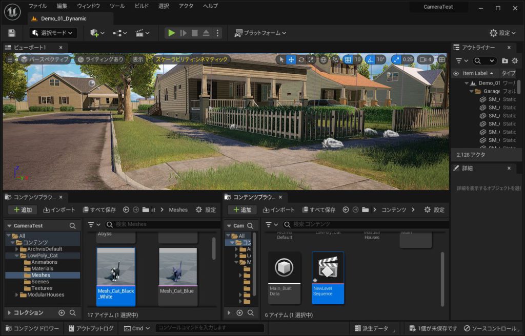The width and height of the screenshot is (525, 336).
Task: Open the ウィンドウ menu
Action: click(x=88, y=6)
